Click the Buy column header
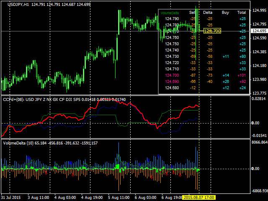 pyautogui.click(x=225, y=13)
